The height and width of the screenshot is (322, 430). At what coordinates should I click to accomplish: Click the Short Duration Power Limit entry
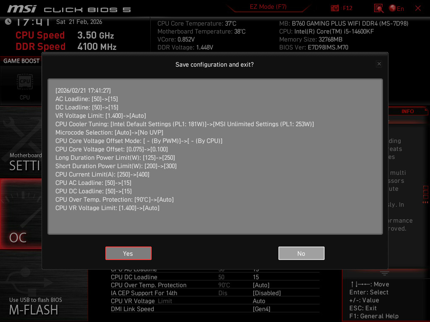tap(116, 166)
